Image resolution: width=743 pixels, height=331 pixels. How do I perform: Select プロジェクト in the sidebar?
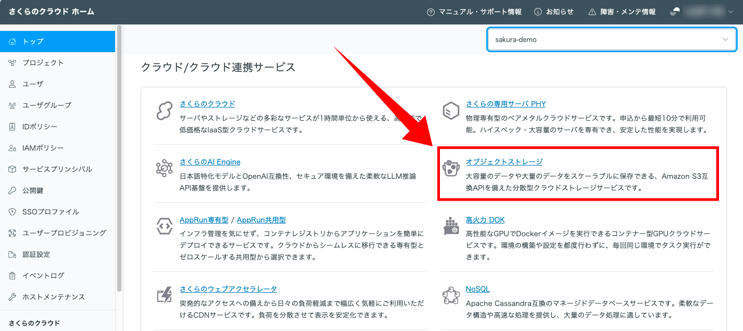pyautogui.click(x=43, y=63)
